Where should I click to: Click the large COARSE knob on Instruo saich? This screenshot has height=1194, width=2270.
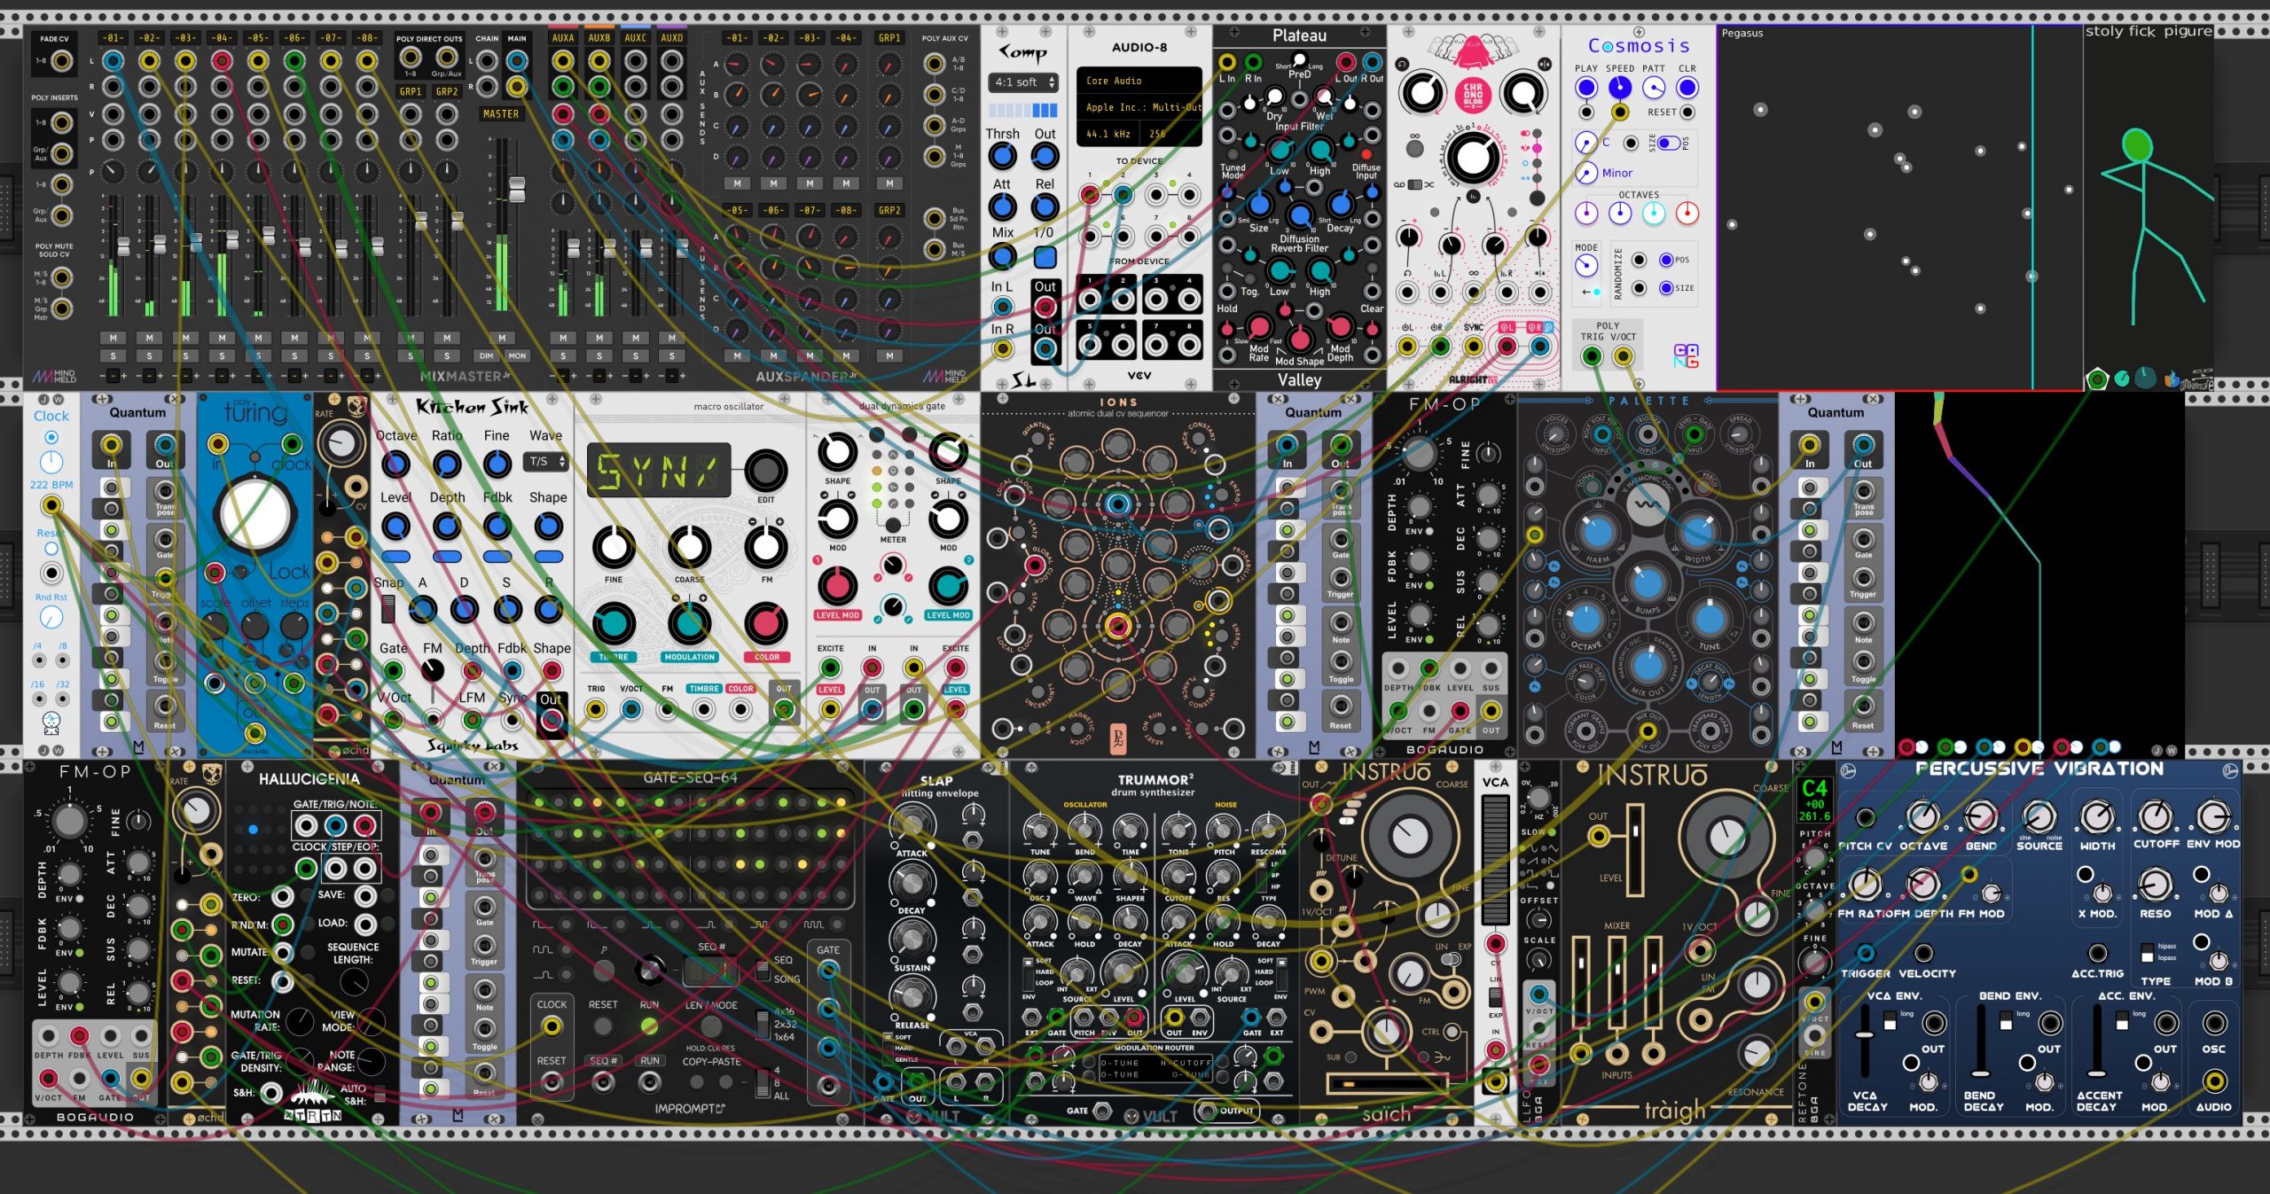coord(1408,834)
